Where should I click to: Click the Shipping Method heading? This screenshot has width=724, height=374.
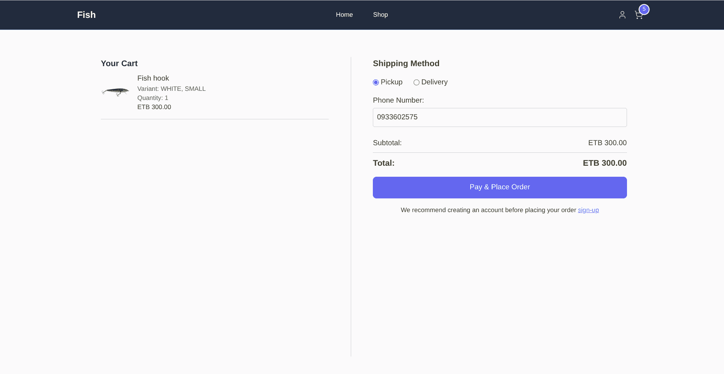[406, 63]
